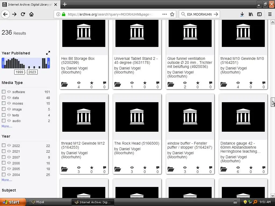Go forward one page

[x=14, y=14]
